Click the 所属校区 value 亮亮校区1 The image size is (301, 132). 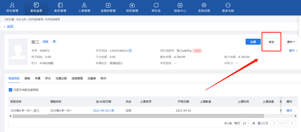116,63
